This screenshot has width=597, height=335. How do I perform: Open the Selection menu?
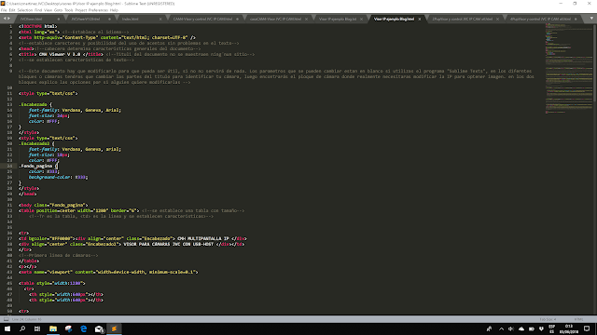click(25, 10)
